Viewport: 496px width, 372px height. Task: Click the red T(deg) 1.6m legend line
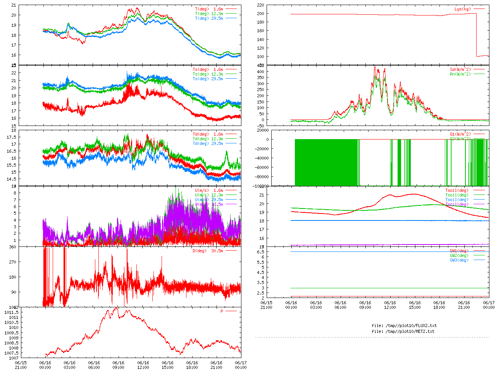pos(231,9)
